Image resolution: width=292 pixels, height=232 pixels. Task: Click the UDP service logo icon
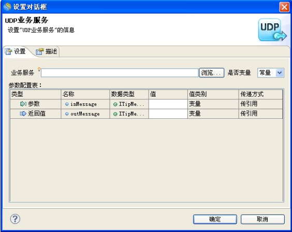272,30
